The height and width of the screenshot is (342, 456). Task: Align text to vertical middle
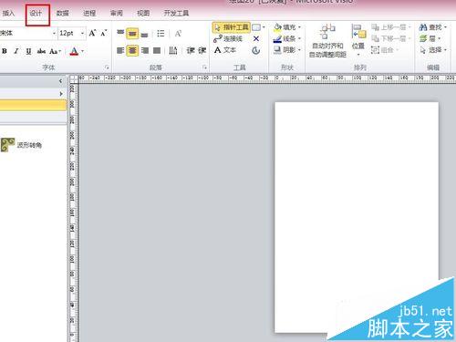coord(132,33)
